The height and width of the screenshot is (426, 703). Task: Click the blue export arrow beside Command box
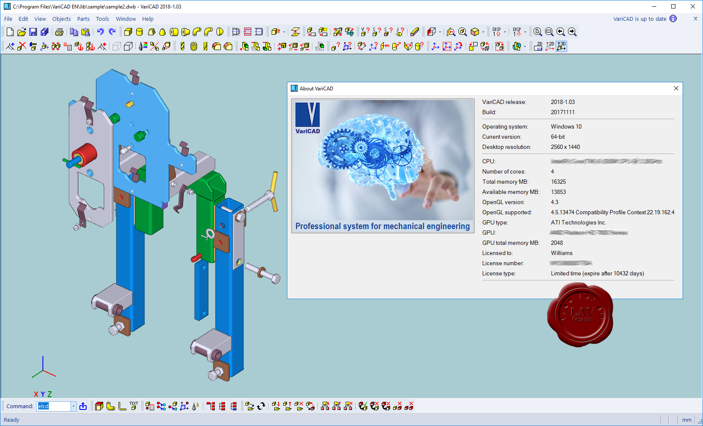(83, 406)
